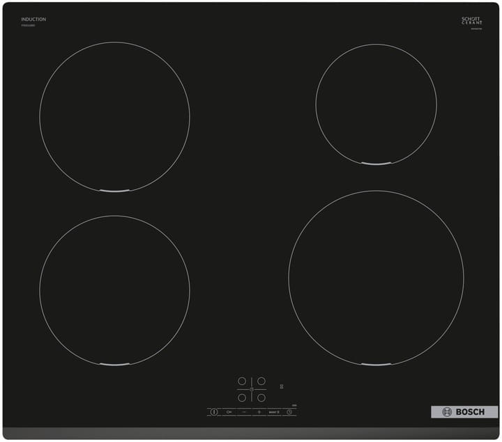Tap the minus key to lower heat
Viewport: 502px width, 442px height.
[244, 412]
